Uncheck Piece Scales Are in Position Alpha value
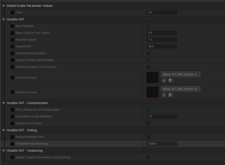The width and height of the screenshot is (225, 165). click(148, 110)
